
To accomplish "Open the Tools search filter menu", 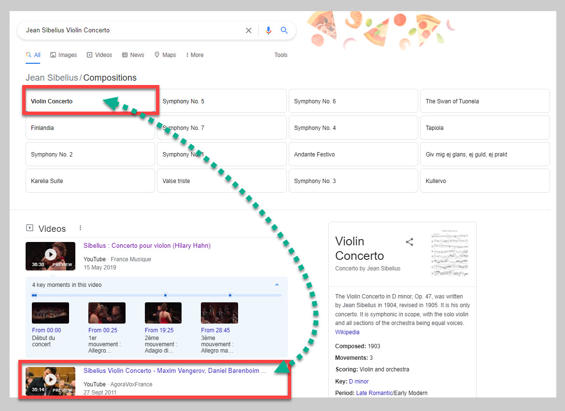I will tap(281, 55).
